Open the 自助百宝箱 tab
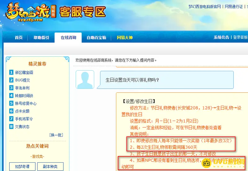The width and height of the screenshot is (248, 171). tap(96, 37)
